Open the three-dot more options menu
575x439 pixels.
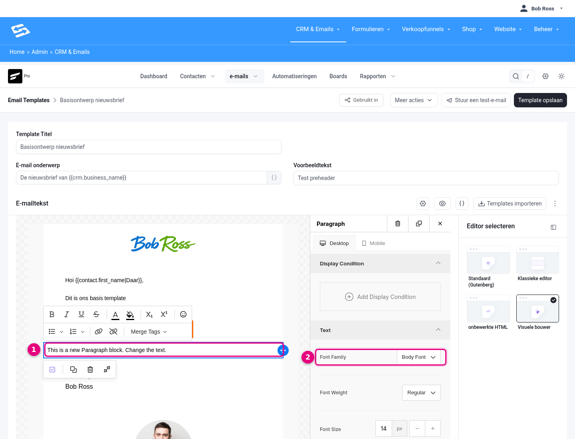(x=555, y=204)
